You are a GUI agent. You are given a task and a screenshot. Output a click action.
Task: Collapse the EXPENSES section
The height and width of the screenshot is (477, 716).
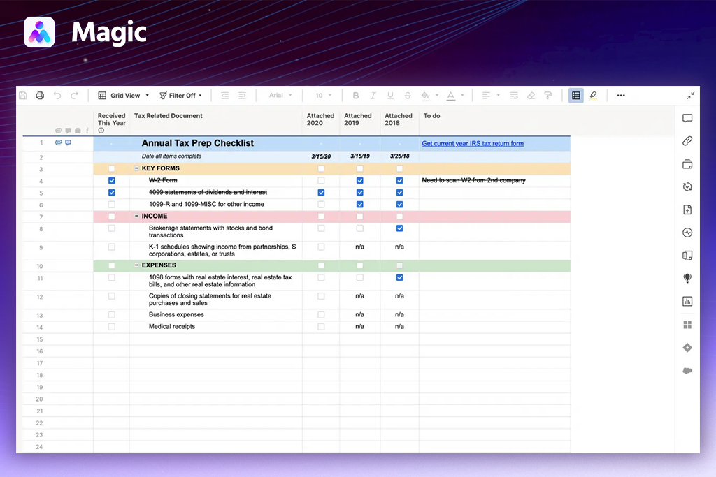(136, 265)
